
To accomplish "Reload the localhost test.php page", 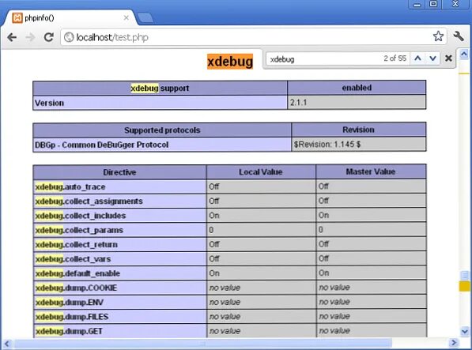I will 49,37.
